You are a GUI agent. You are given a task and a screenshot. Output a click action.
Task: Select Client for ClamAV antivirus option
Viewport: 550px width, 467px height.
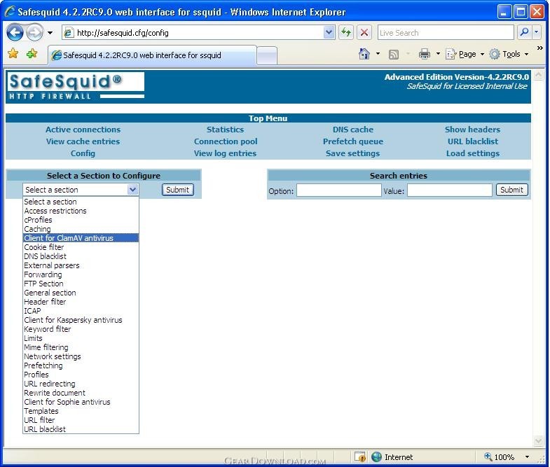81,238
